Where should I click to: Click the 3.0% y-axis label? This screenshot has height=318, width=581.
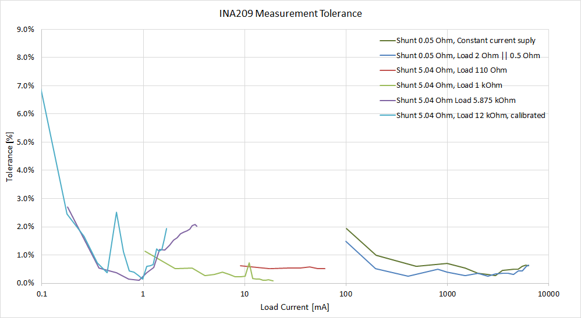(x=25, y=198)
